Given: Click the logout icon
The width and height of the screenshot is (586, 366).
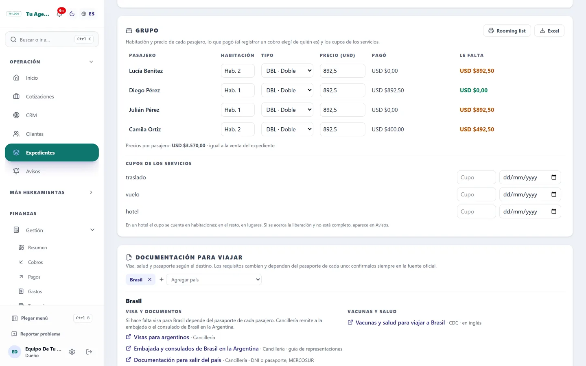Looking at the screenshot, I should click(x=89, y=352).
